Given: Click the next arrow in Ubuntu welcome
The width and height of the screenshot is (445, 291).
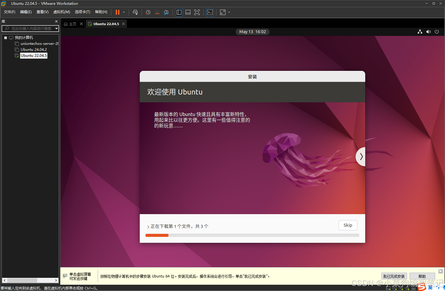Looking at the screenshot, I should coord(361,156).
